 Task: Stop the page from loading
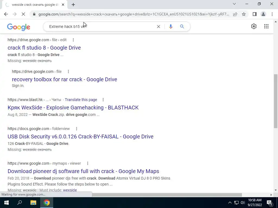click(23, 14)
